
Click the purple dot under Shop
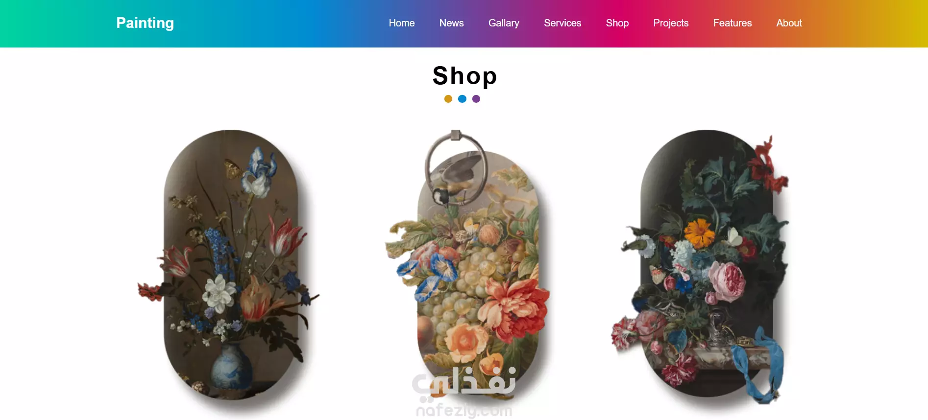click(x=476, y=99)
